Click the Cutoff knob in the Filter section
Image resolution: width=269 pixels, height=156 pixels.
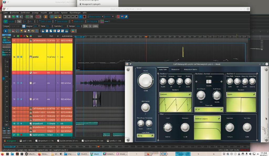(168, 127)
